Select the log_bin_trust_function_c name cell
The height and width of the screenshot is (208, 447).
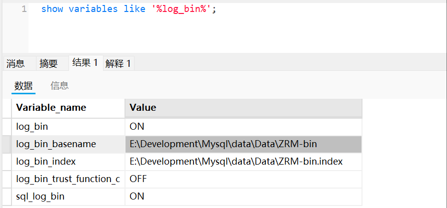[68, 179]
